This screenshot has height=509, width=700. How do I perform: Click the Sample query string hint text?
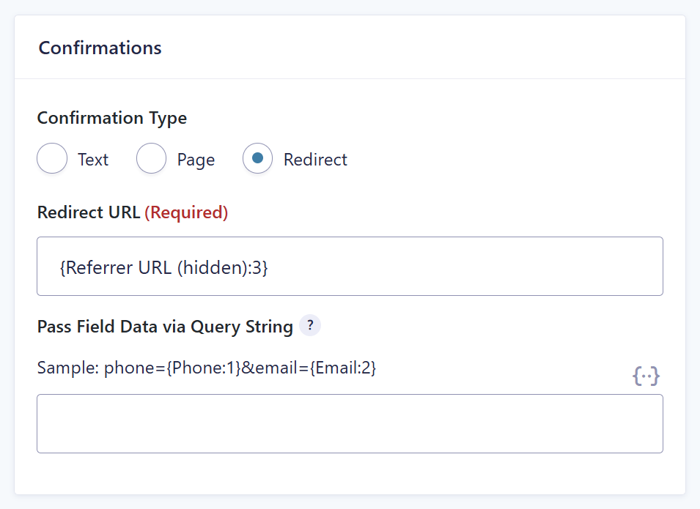click(x=207, y=368)
